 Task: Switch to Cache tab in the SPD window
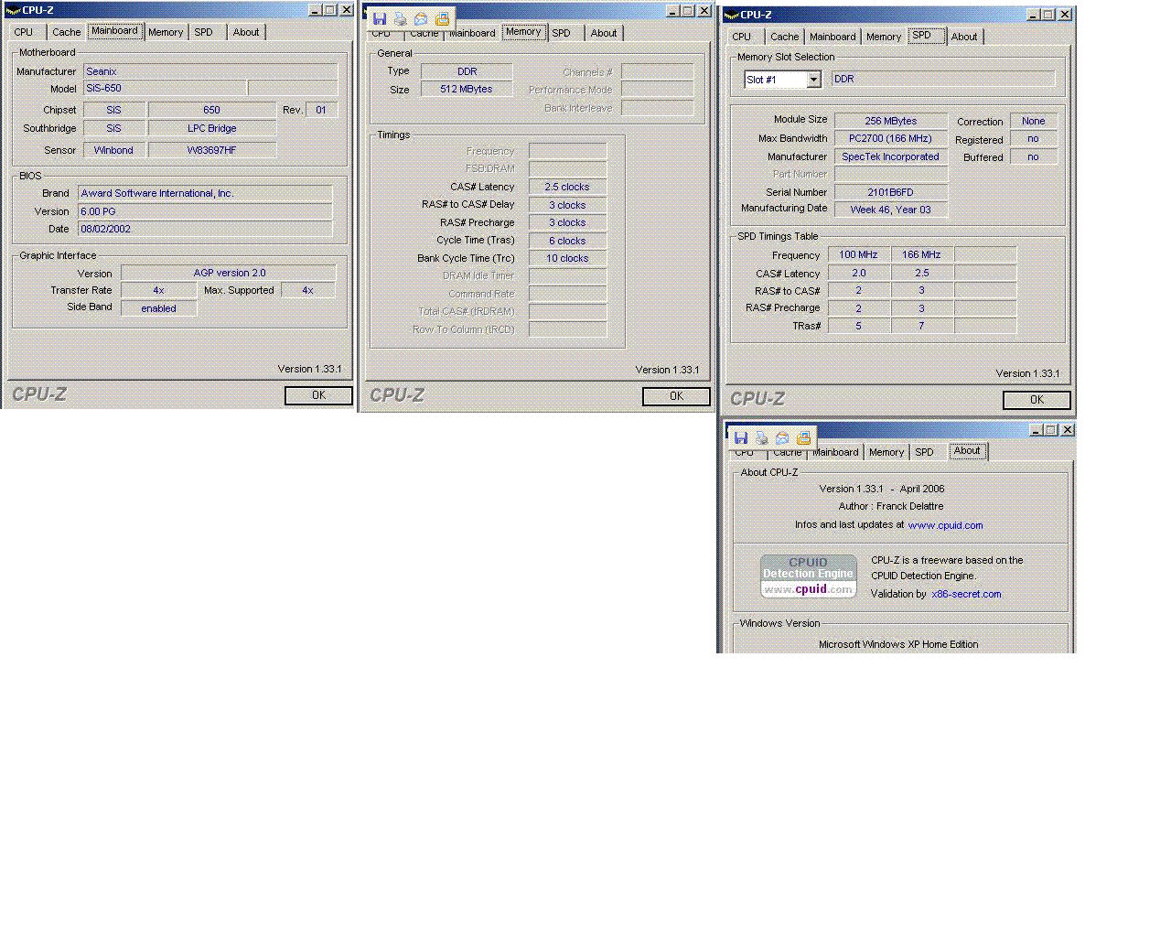pos(784,37)
